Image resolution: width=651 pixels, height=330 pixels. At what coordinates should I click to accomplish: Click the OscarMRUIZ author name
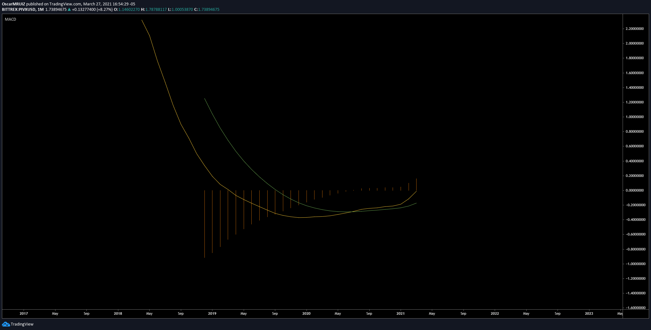[13, 4]
